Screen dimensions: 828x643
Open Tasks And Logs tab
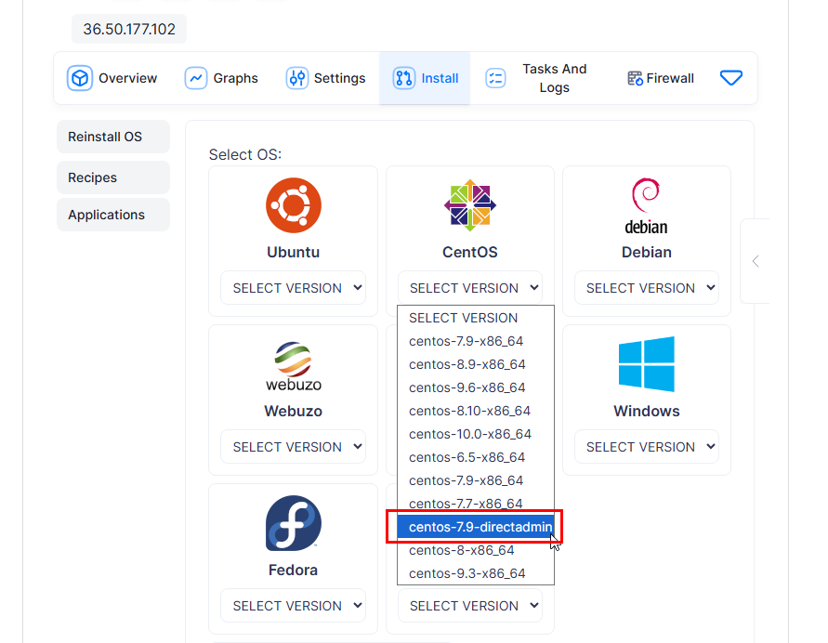[x=536, y=78]
